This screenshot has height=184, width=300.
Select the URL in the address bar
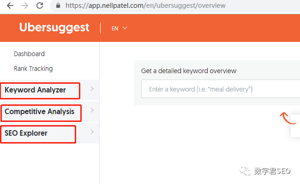coord(145,6)
